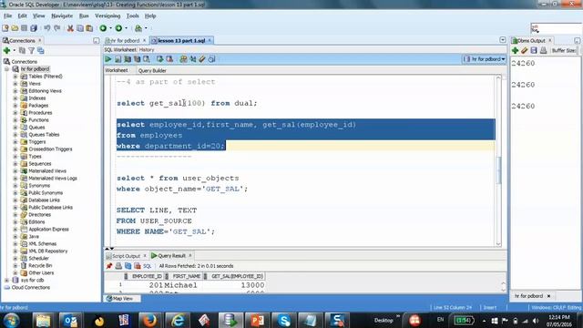This screenshot has height=328, width=583.
Task: Click the Commit icon in worksheet toolbar
Action: pyautogui.click(x=160, y=59)
